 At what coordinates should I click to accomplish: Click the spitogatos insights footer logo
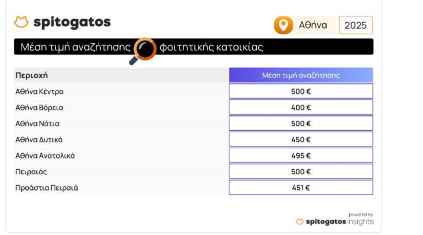tap(334, 221)
